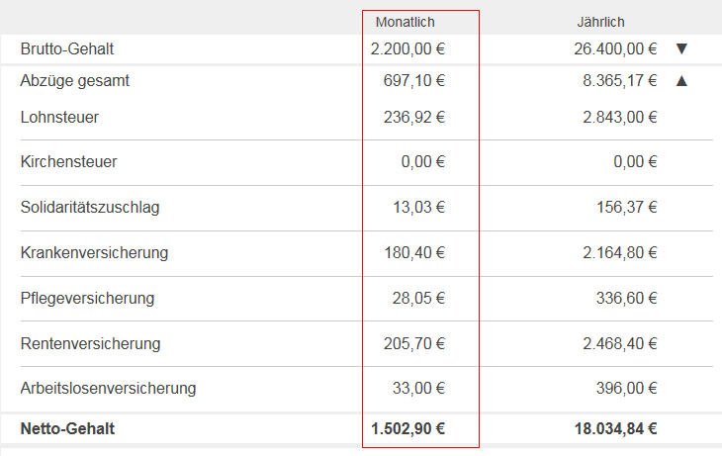
Task: Click the Netto-Gehalt label
Action: 67,429
